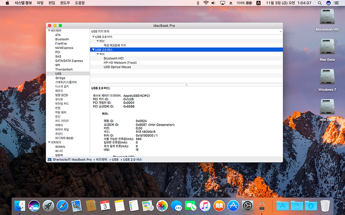Screen dimensions: 345x215
Task: Collapse 허브 node above Bluetooth HCI
Action: pos(98,54)
